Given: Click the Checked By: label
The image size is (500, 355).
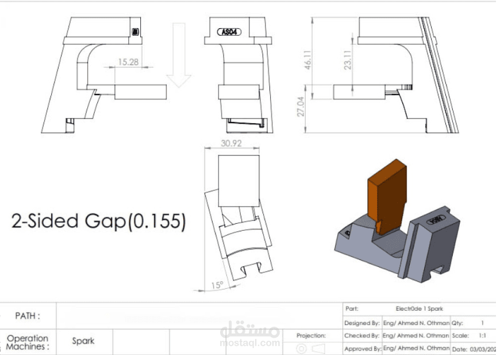Looking at the screenshot, I should click(362, 336).
